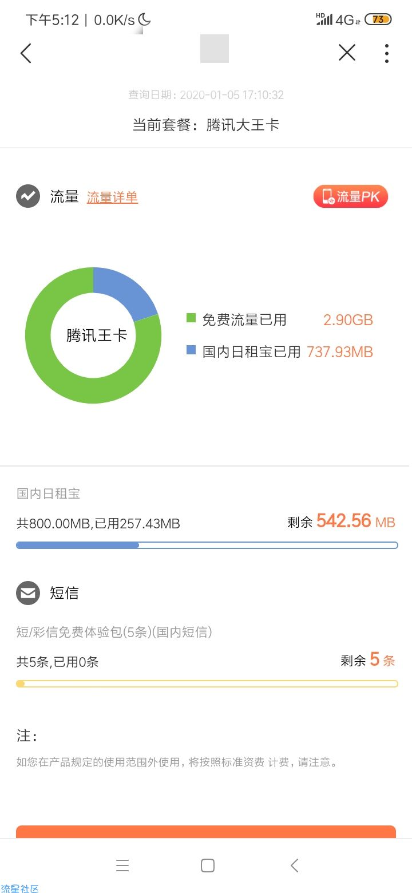Tap the Android home square button
The width and height of the screenshot is (412, 893).
point(208,866)
